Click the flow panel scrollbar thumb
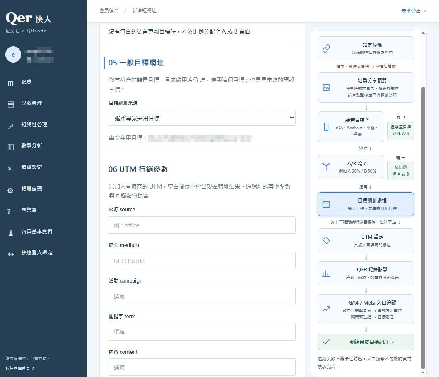Image resolution: width=439 pixels, height=377 pixels. click(423, 228)
